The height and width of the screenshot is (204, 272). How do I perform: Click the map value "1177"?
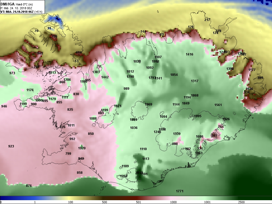[x=252, y=70]
